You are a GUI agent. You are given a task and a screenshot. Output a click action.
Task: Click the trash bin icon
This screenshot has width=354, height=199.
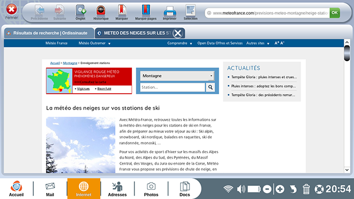(x=306, y=189)
